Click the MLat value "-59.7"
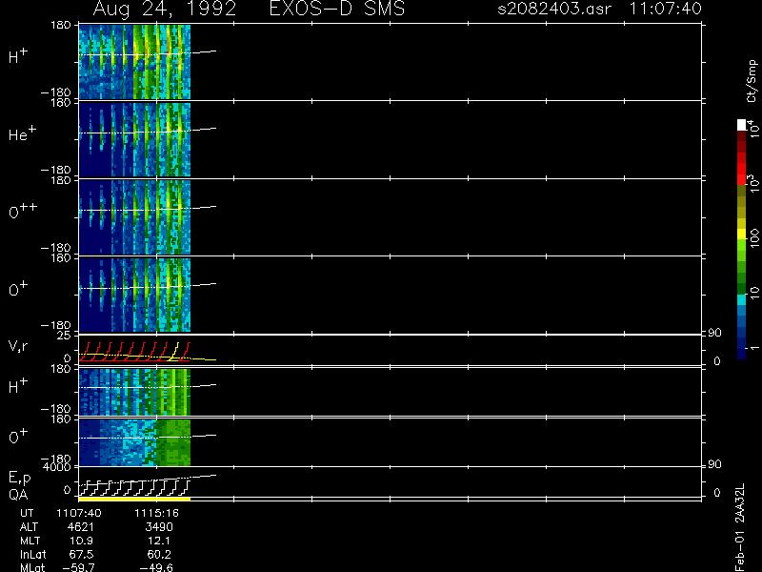The width and height of the screenshot is (762, 572). 78,567
